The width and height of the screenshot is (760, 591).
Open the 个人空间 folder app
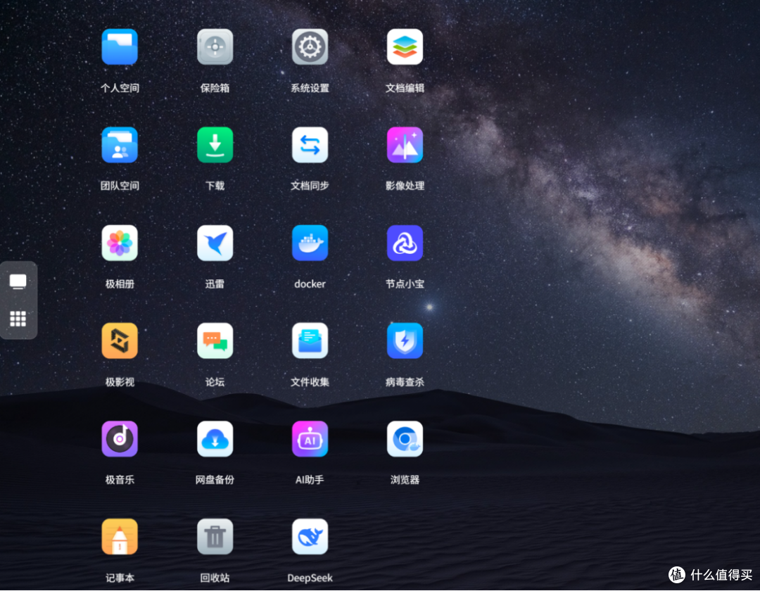(120, 47)
